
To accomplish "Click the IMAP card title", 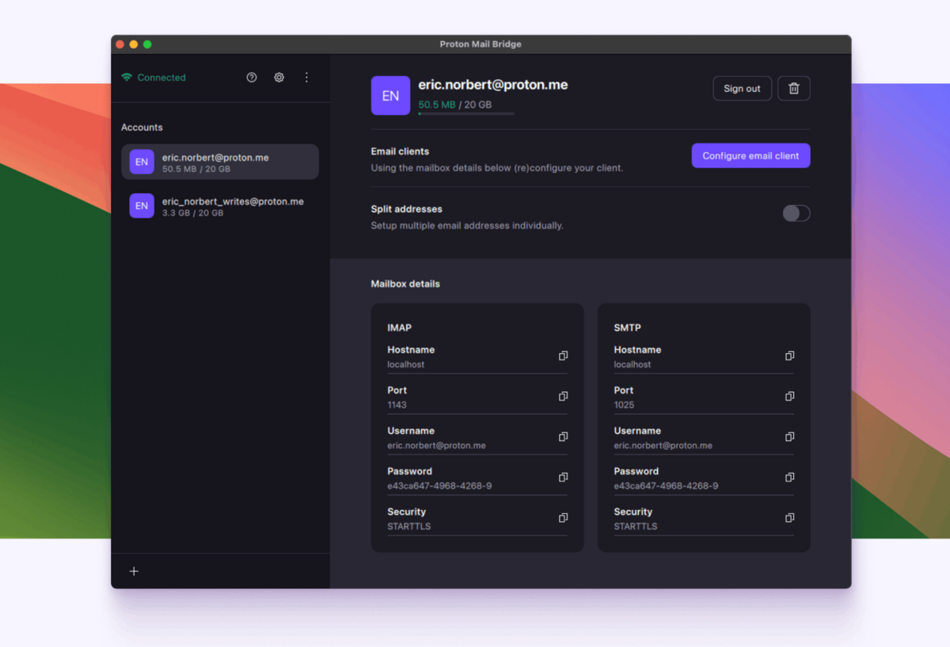I will point(399,327).
